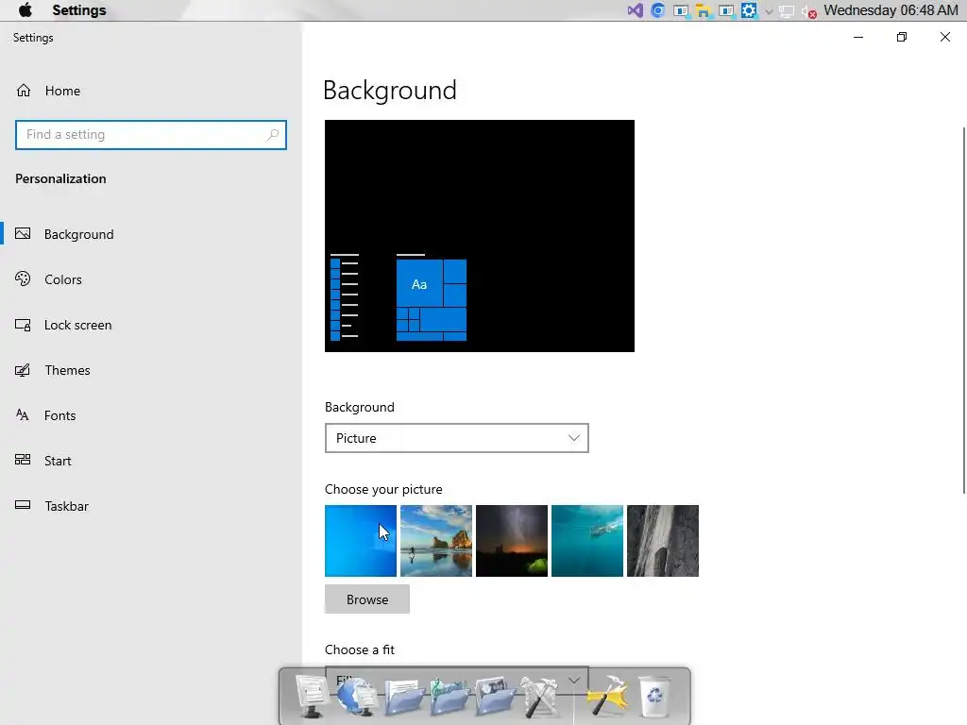The width and height of the screenshot is (967, 725).
Task: Open the Apple logo menu
Action: click(x=25, y=10)
